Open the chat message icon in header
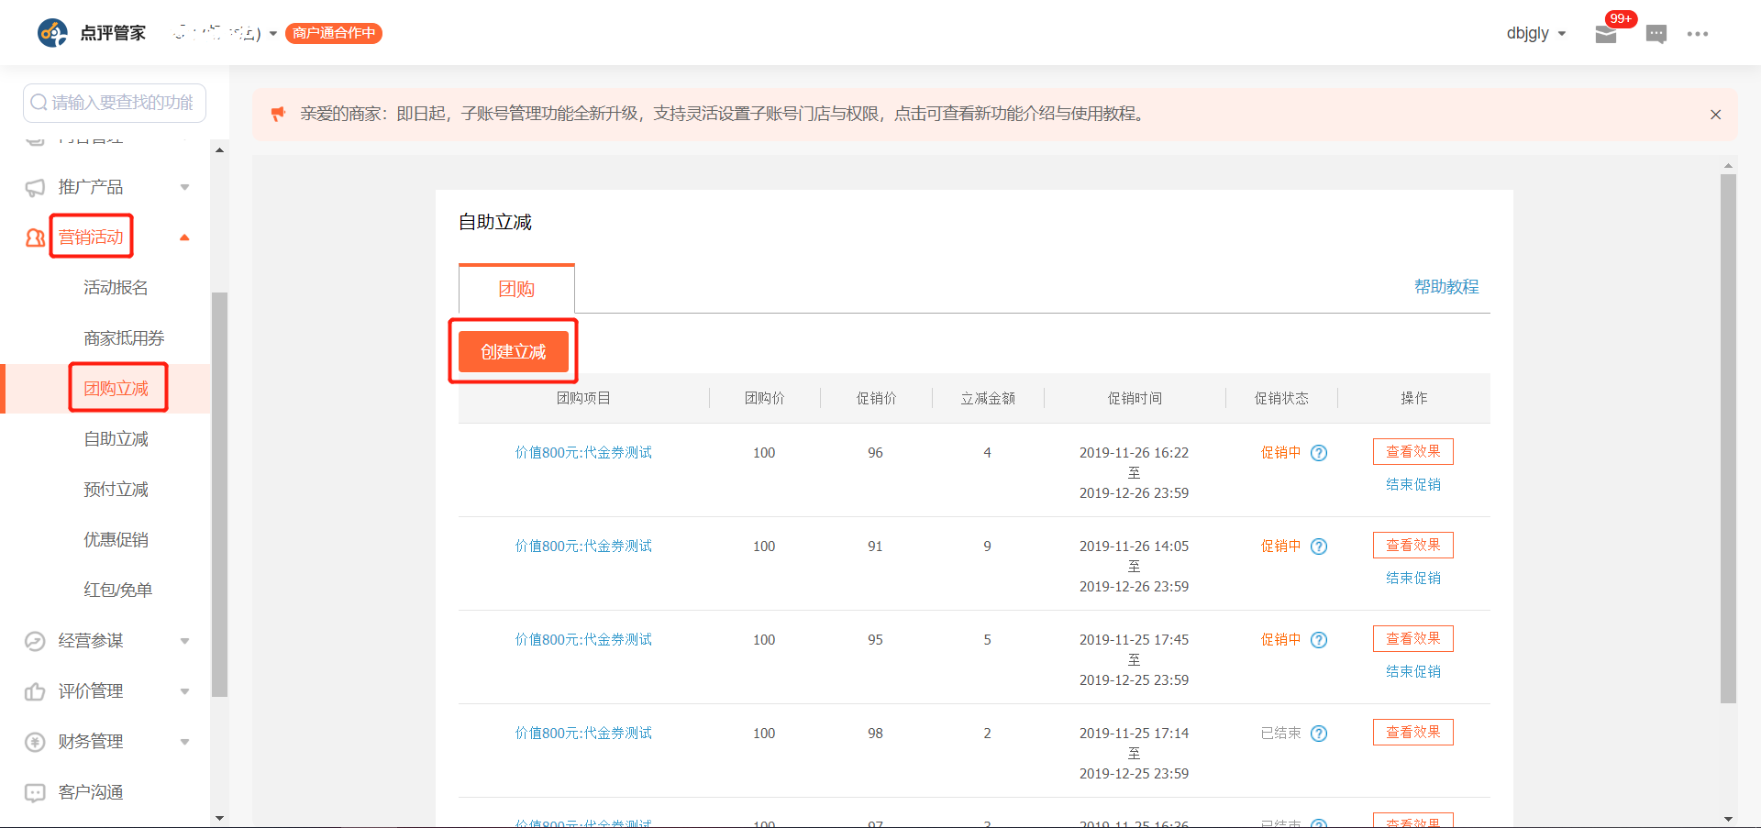 (x=1656, y=35)
